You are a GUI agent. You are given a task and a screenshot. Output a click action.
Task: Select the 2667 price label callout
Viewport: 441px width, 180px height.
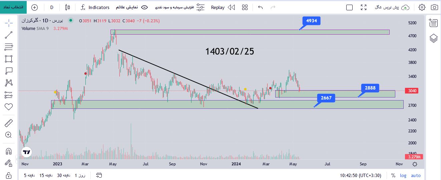pos(326,98)
